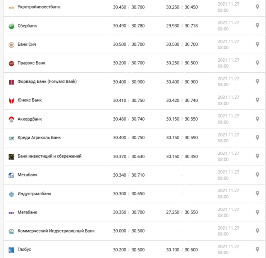Open map pin for Правэкс Банк
The width and height of the screenshot is (266, 258).
point(257,63)
